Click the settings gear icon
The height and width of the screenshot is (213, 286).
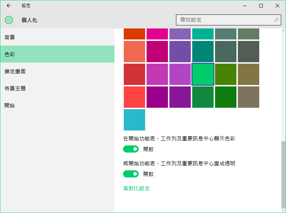[x=9, y=20]
